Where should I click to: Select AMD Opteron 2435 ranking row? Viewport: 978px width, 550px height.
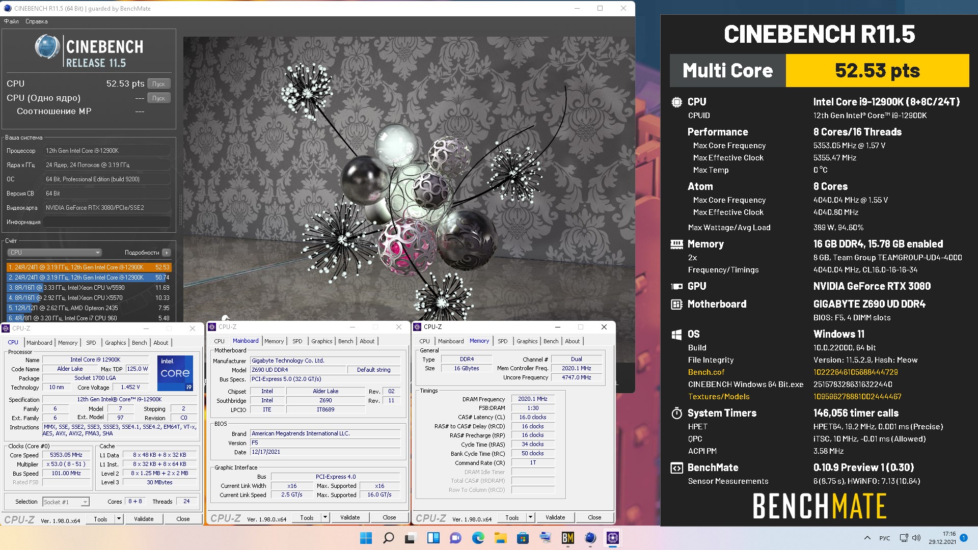(89, 308)
